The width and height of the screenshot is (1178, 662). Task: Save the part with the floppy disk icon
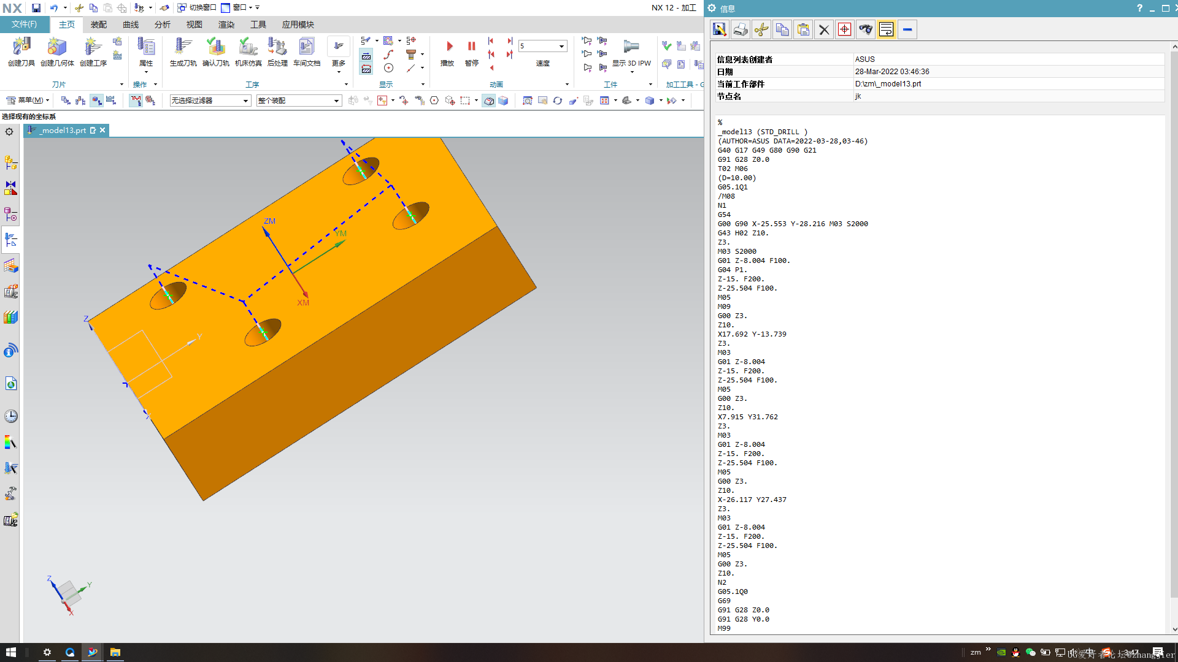(x=36, y=8)
